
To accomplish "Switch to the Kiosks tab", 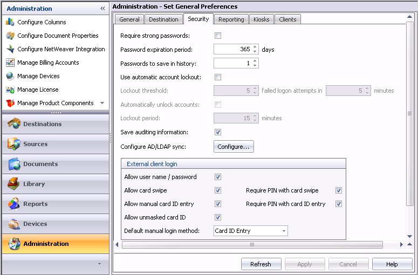I will [x=262, y=19].
